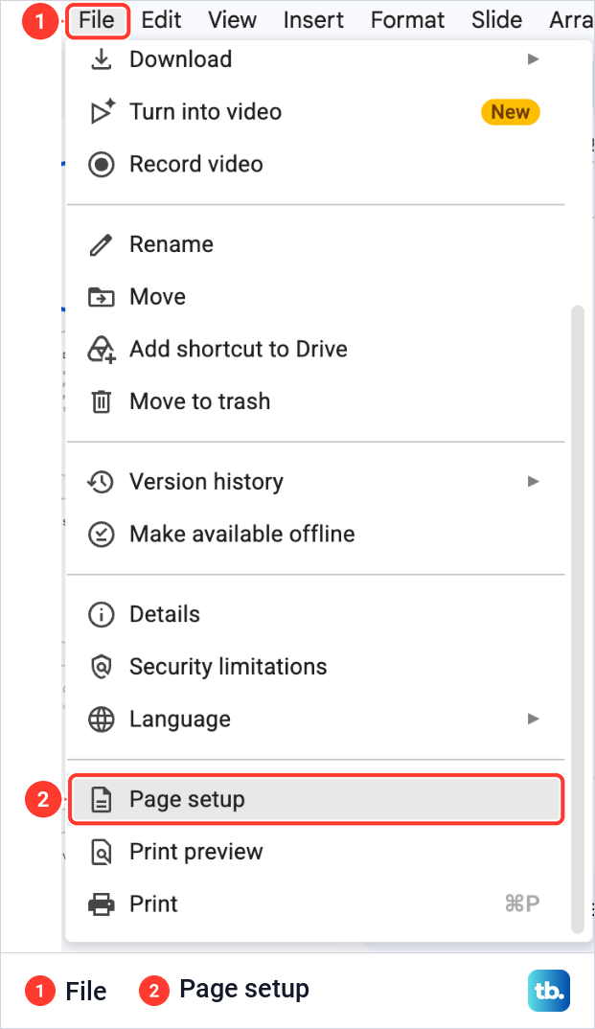
Task: Click the Rename pencil icon
Action: point(101,244)
